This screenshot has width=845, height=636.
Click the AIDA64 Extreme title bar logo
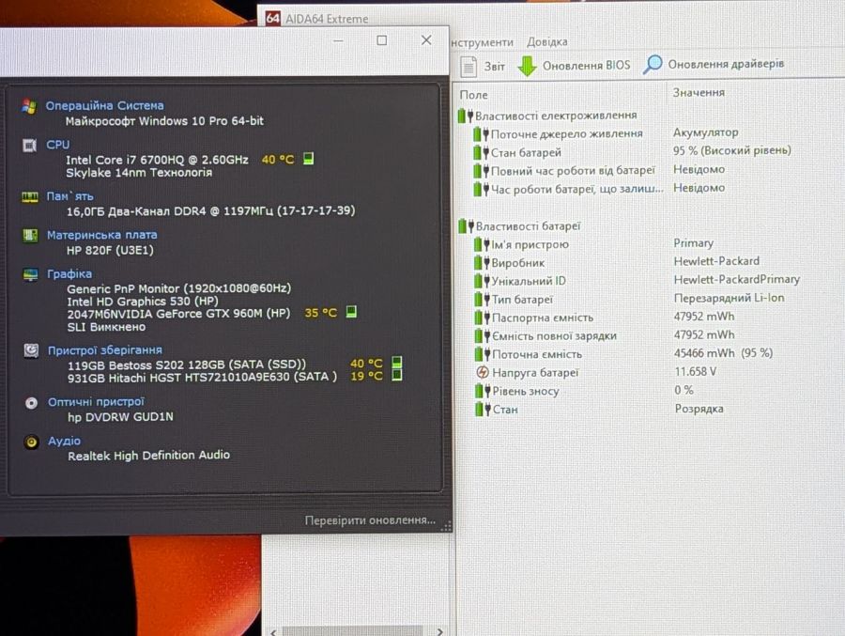[x=272, y=19]
